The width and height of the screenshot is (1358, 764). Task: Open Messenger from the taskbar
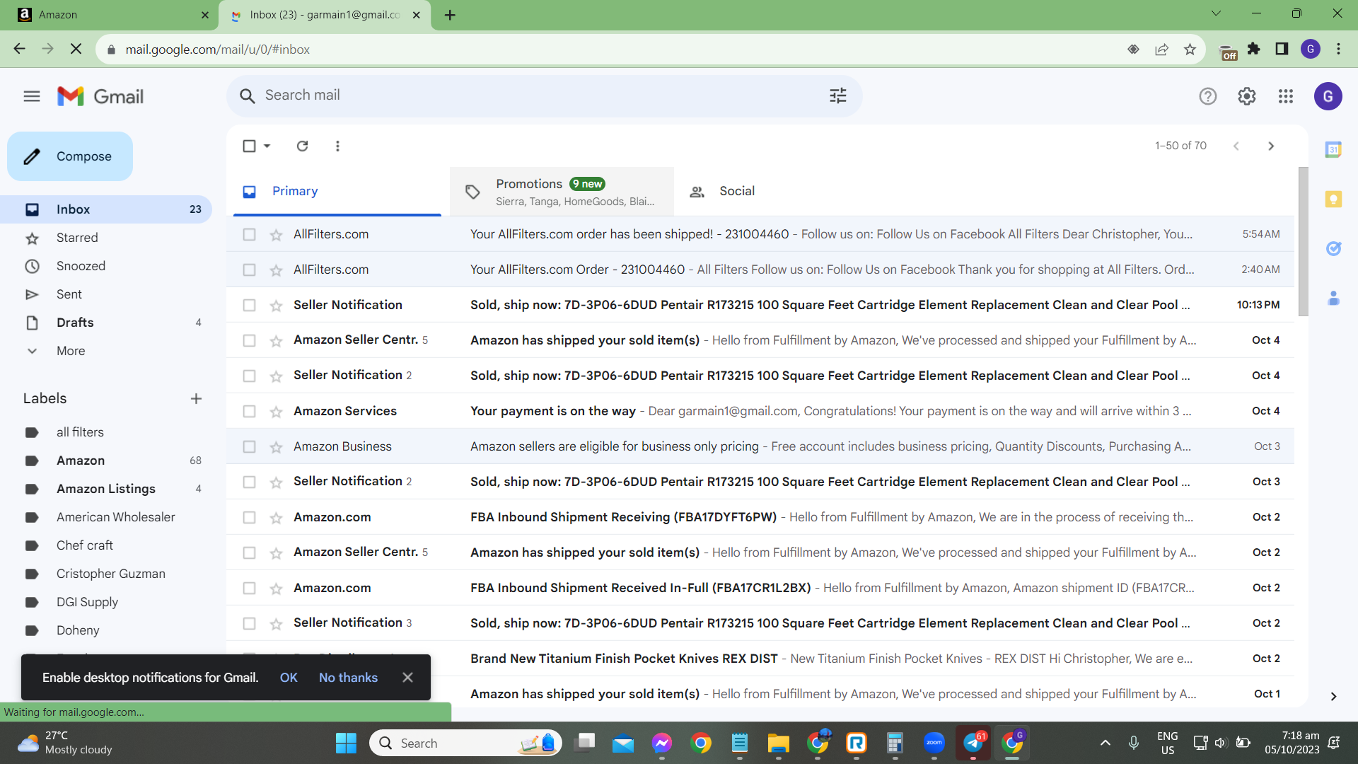661,743
